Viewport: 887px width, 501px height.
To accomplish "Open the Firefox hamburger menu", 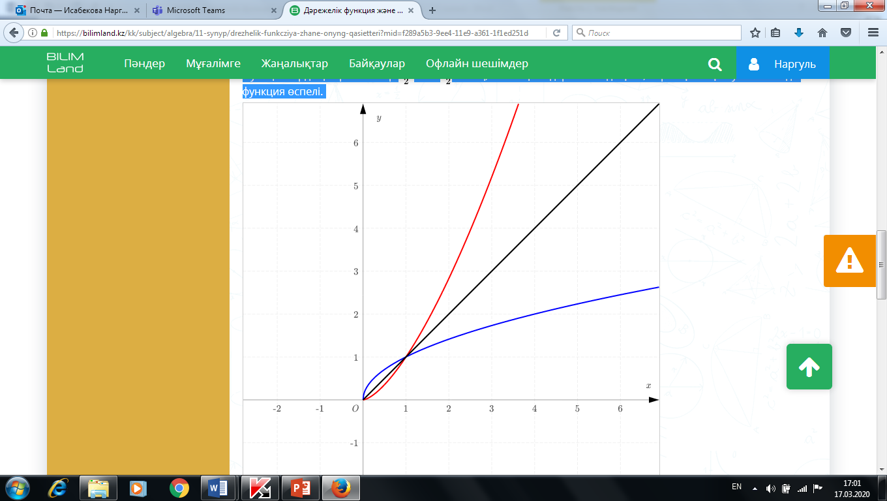I will [x=873, y=33].
